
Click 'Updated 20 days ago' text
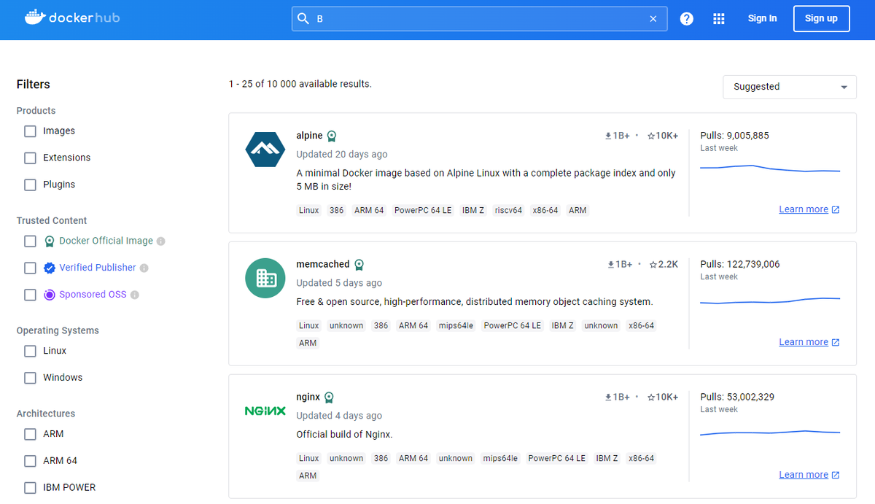[x=342, y=155]
